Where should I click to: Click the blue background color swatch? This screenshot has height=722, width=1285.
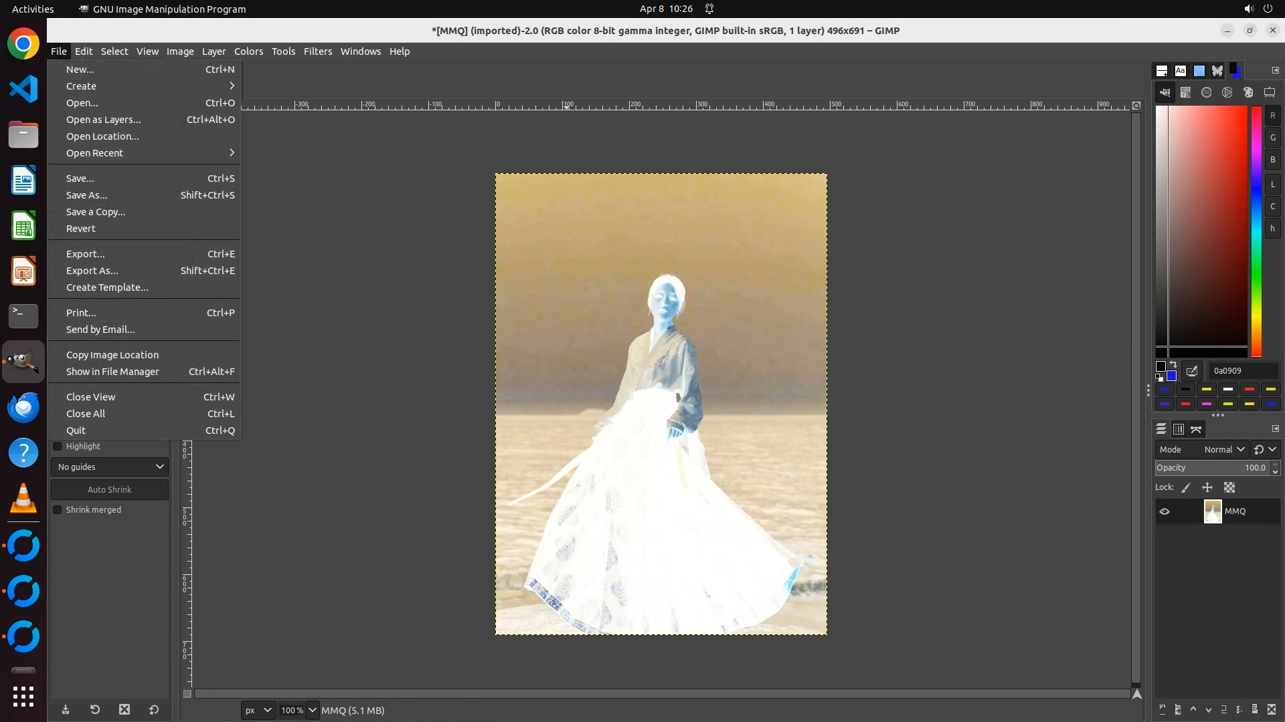click(x=1172, y=376)
